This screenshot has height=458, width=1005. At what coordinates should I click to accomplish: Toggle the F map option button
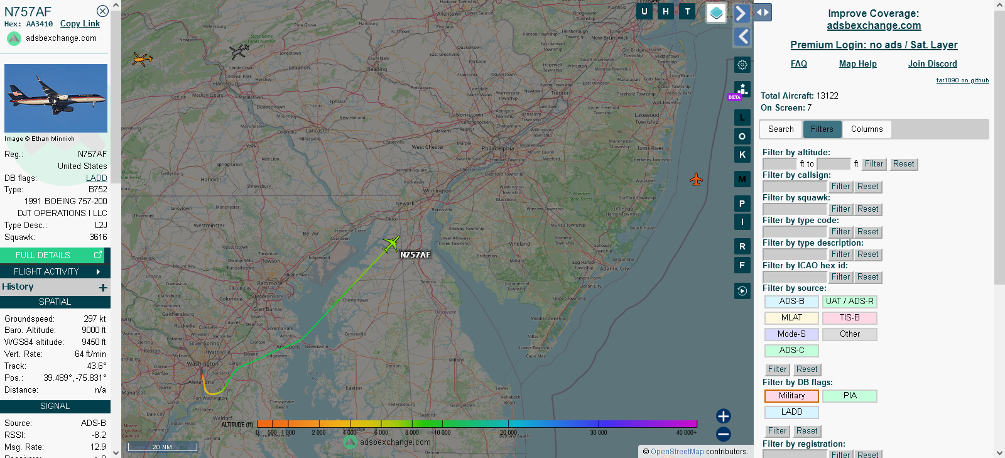(742, 265)
